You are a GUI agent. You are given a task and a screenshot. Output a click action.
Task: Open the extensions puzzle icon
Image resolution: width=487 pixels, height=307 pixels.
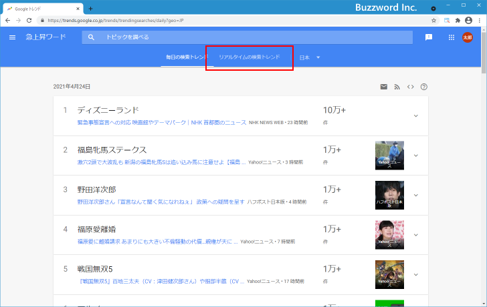coord(458,21)
